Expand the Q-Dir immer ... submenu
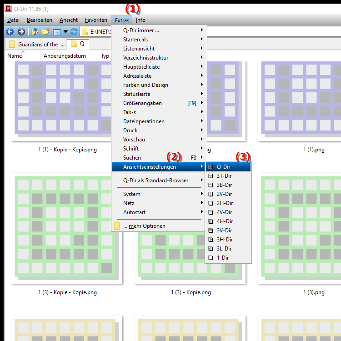341x341 pixels. pyautogui.click(x=158, y=30)
